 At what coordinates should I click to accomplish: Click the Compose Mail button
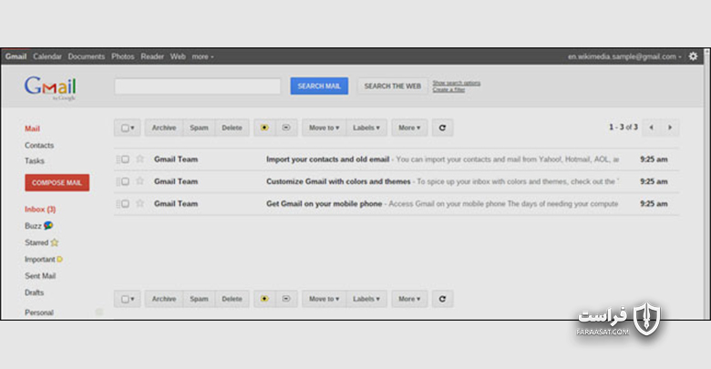57,183
